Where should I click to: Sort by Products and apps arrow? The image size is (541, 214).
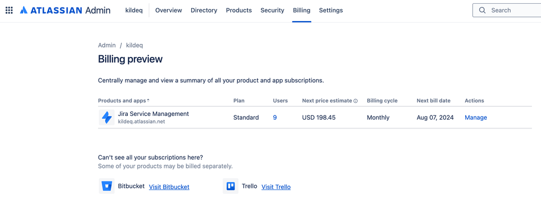148,100
